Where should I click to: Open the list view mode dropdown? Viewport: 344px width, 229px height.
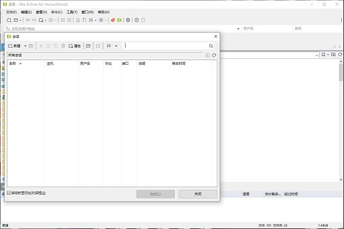click(x=116, y=46)
